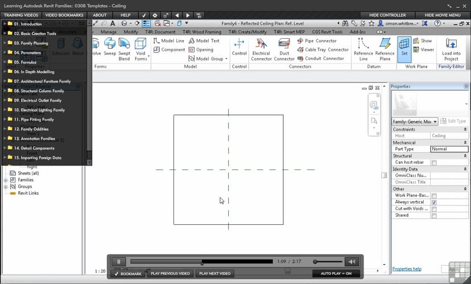The height and width of the screenshot is (284, 471).
Task: Click Edit Type button
Action: click(453, 121)
